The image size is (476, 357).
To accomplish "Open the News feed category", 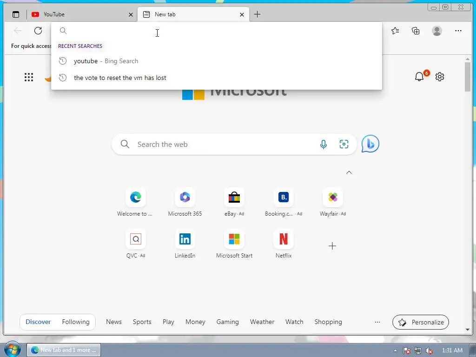I will 114,322.
